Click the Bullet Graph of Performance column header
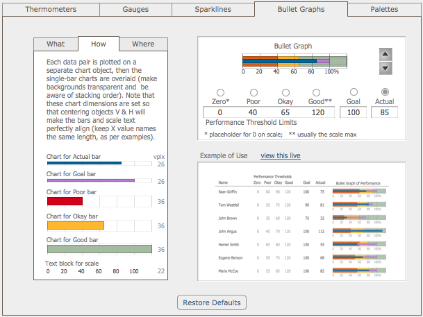The height and width of the screenshot is (317, 423). tap(358, 183)
